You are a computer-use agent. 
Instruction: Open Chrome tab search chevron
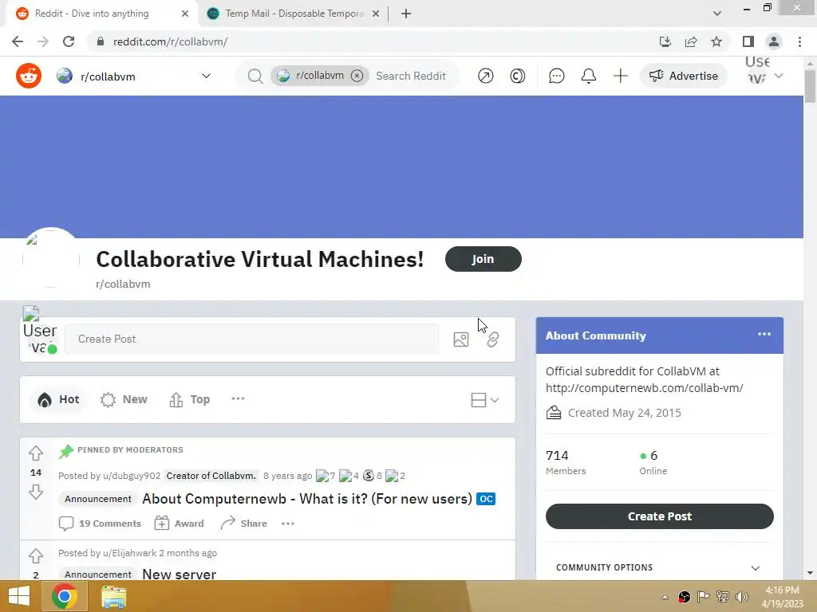click(717, 14)
